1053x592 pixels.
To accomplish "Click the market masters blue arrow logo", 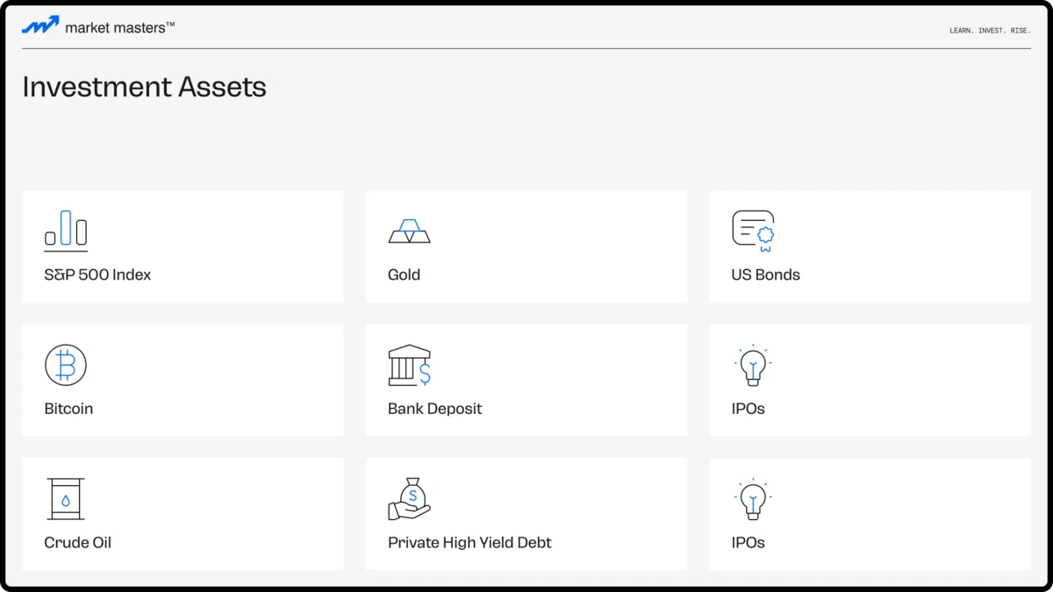I will [40, 26].
